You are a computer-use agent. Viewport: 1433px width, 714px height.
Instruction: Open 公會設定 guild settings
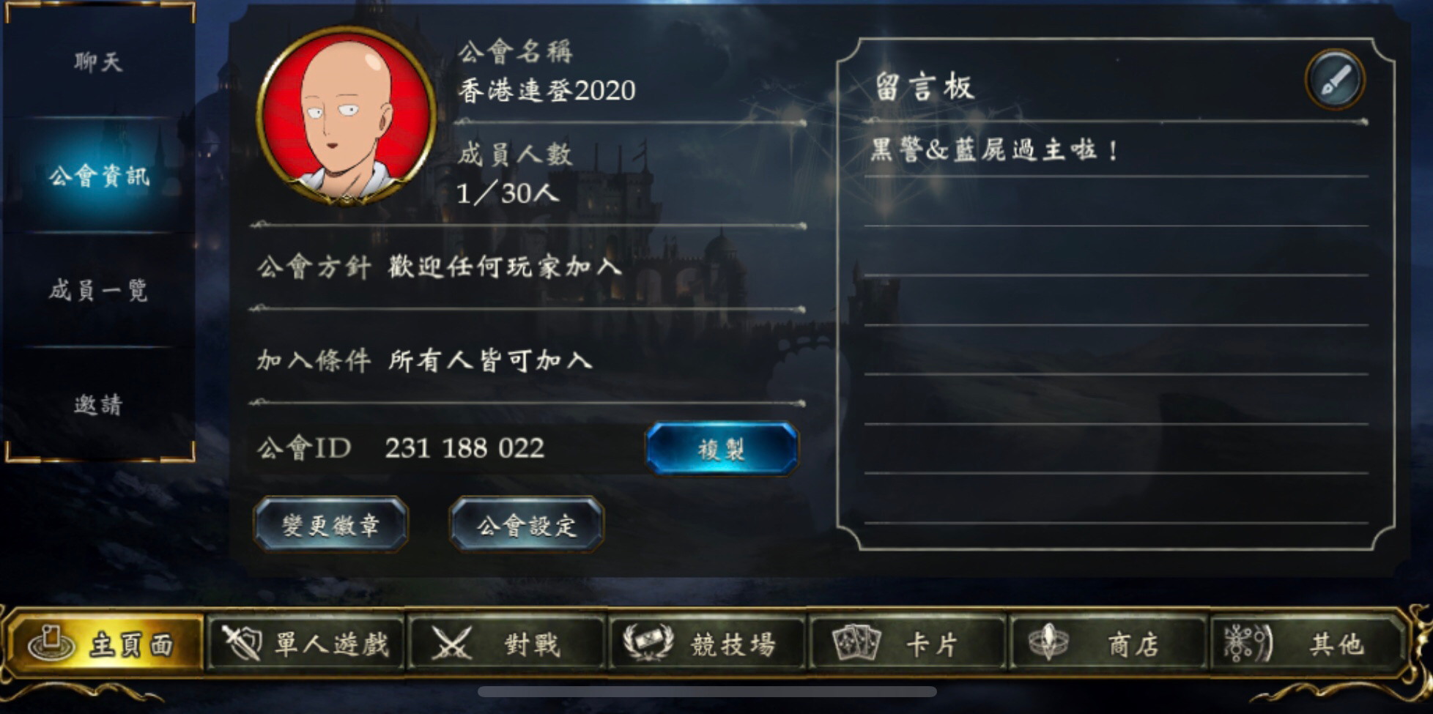tap(526, 524)
